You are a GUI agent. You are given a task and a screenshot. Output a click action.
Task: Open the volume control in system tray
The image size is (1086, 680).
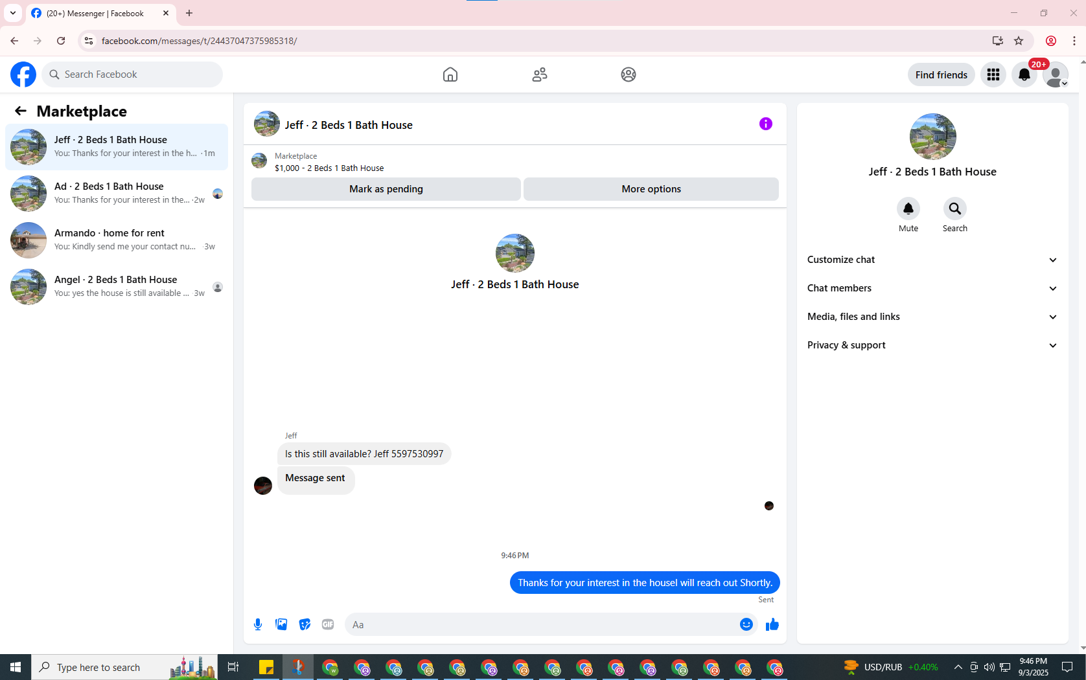(x=989, y=667)
